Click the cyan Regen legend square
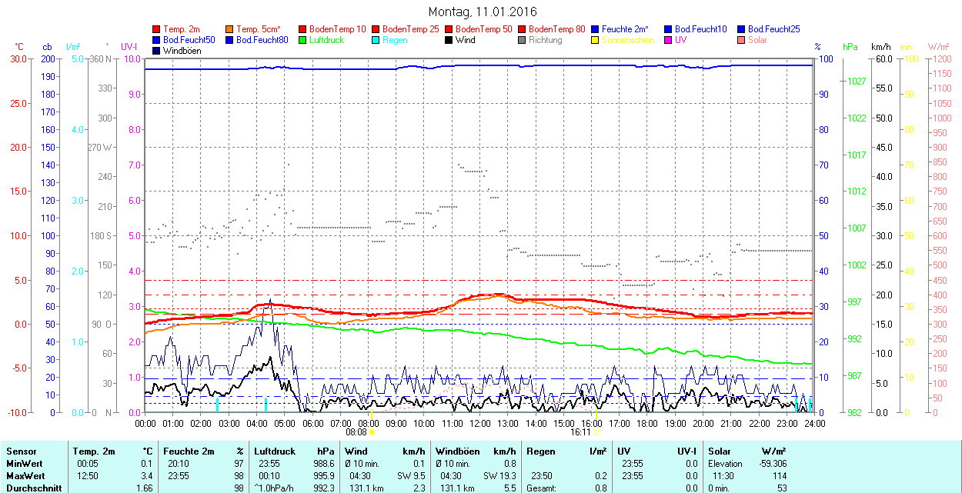Screen dimensions: 962x493 [x=376, y=40]
